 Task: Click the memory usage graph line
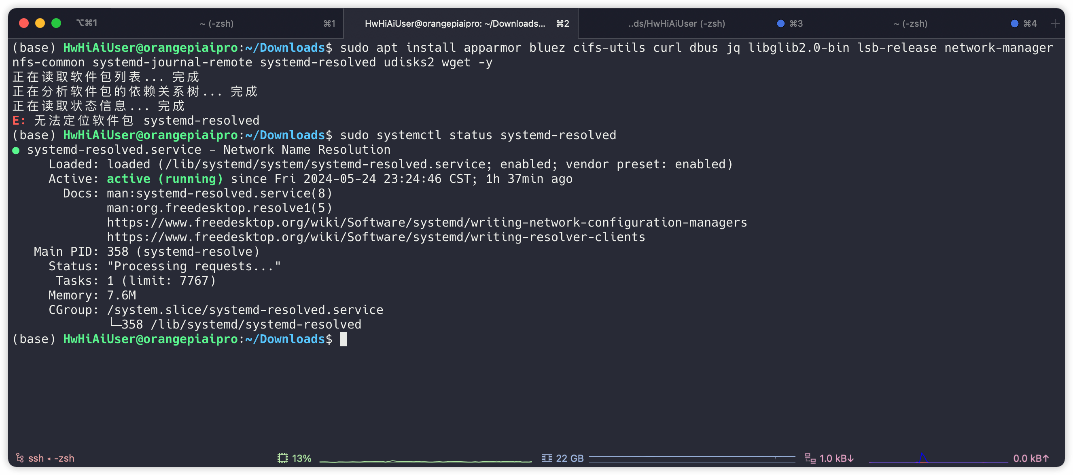click(x=691, y=458)
